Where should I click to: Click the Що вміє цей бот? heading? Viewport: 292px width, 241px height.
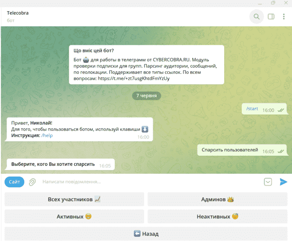click(93, 51)
